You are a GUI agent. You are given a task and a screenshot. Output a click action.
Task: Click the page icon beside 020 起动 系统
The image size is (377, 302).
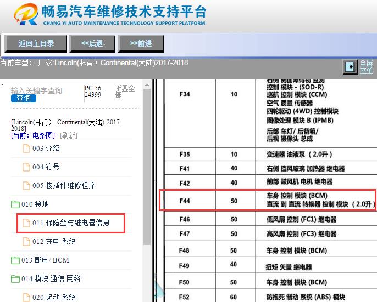26,298
